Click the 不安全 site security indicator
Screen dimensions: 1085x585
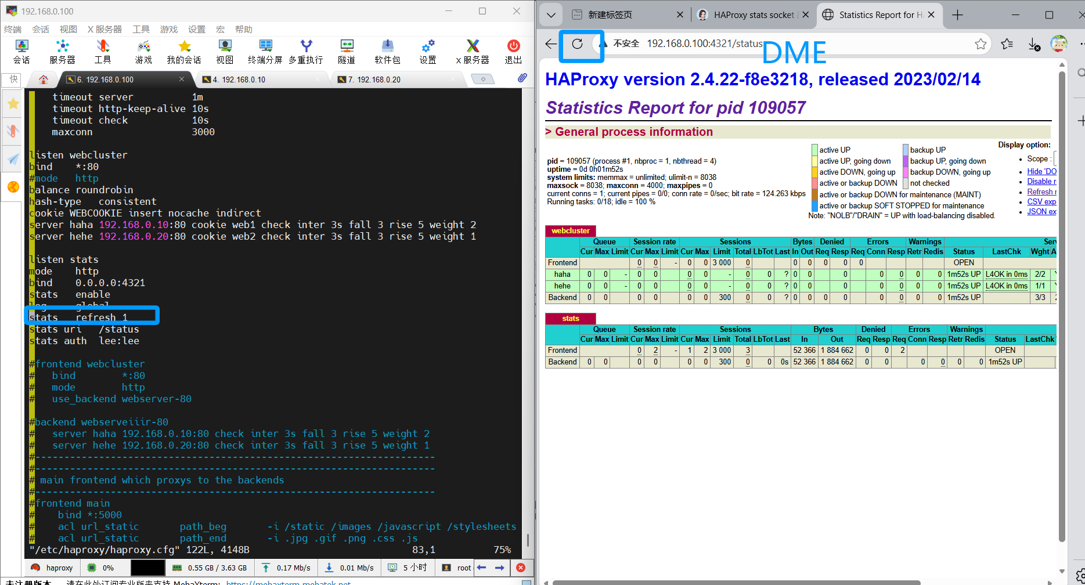(619, 44)
